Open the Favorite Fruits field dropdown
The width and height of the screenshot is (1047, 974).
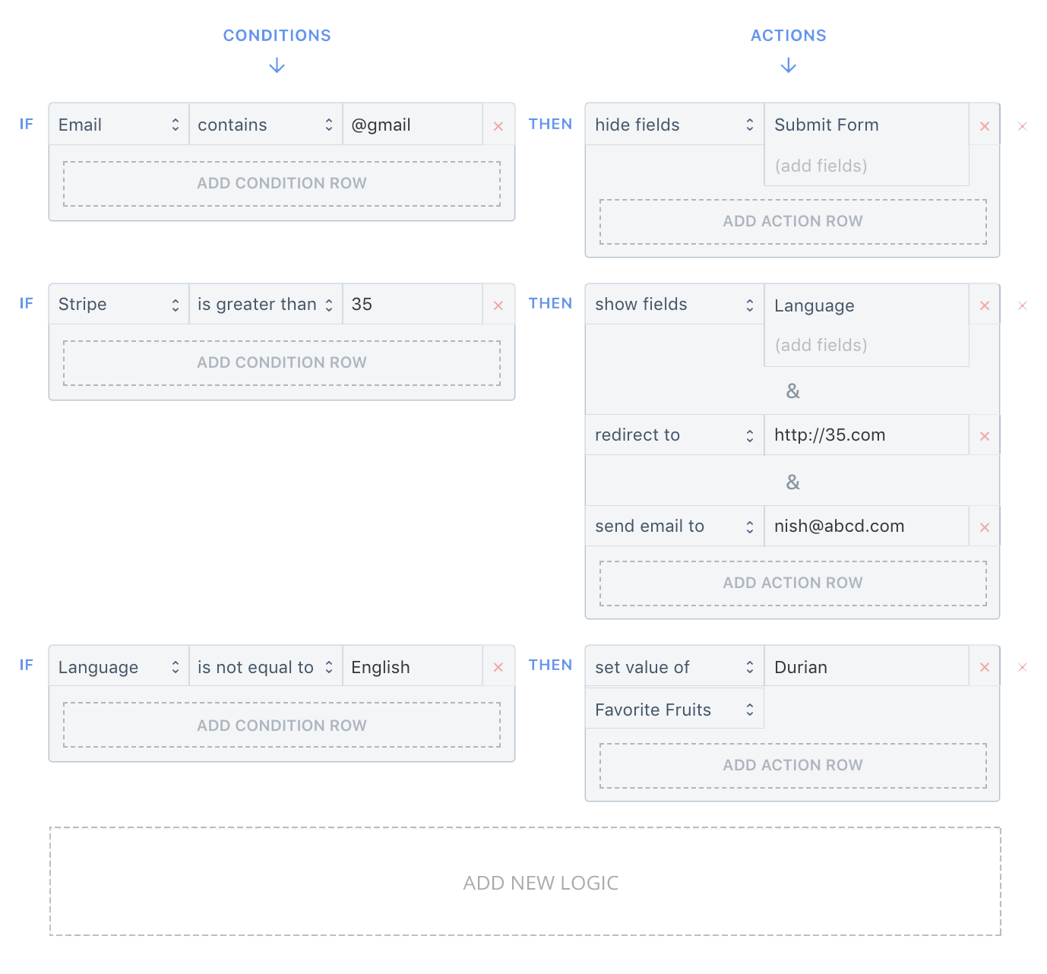[674, 710]
